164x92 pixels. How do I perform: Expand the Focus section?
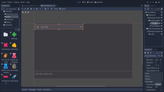(x=153, y=76)
